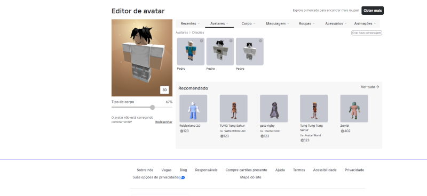Open the Privacidade footer link
The image size is (427, 196).
pos(354,170)
